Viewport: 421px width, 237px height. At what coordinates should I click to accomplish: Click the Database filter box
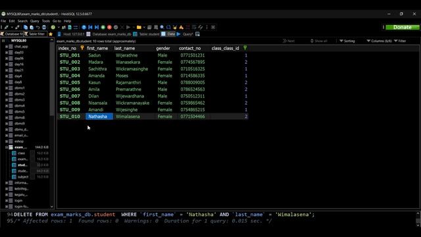tap(12, 34)
